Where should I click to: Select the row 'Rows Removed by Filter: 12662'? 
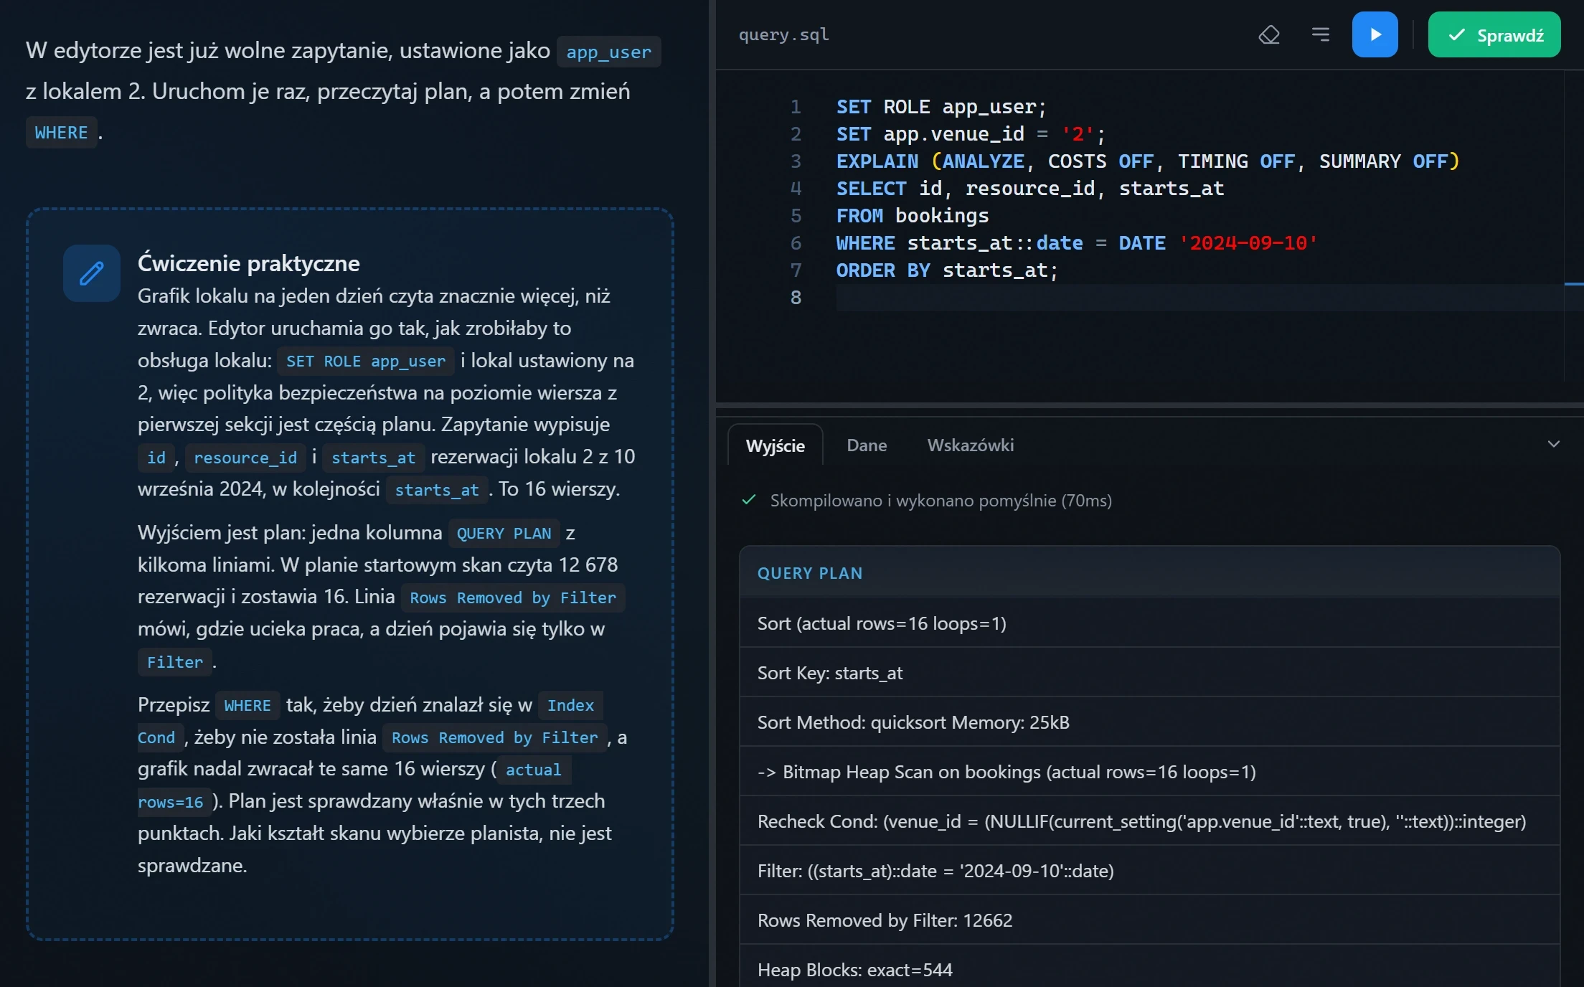coord(1149,920)
